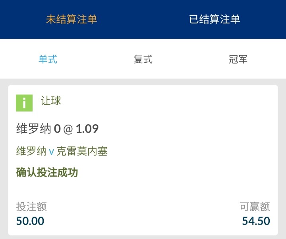Show the 冠军 bets tab

coord(238,60)
